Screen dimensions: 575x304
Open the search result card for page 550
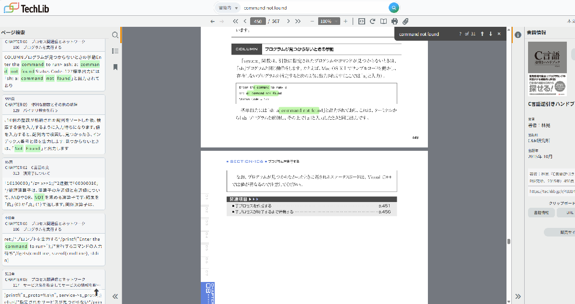54,124
